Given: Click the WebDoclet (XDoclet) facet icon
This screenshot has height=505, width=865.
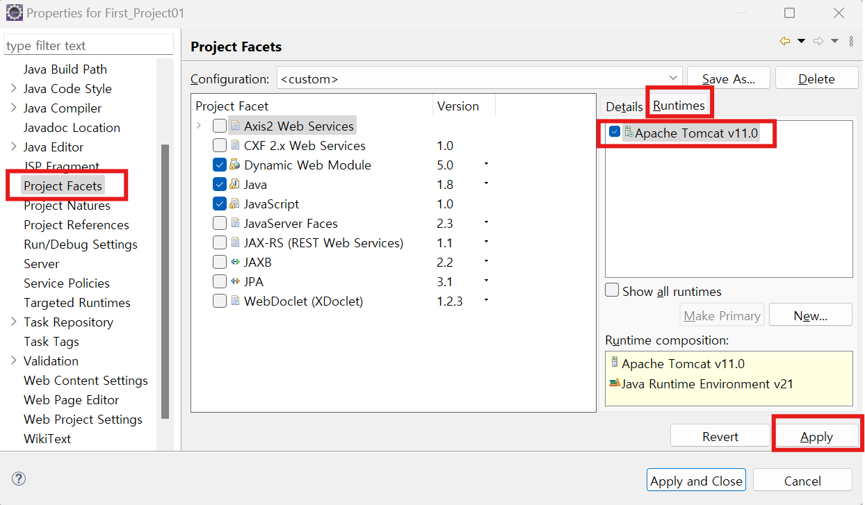Looking at the screenshot, I should 235,301.
